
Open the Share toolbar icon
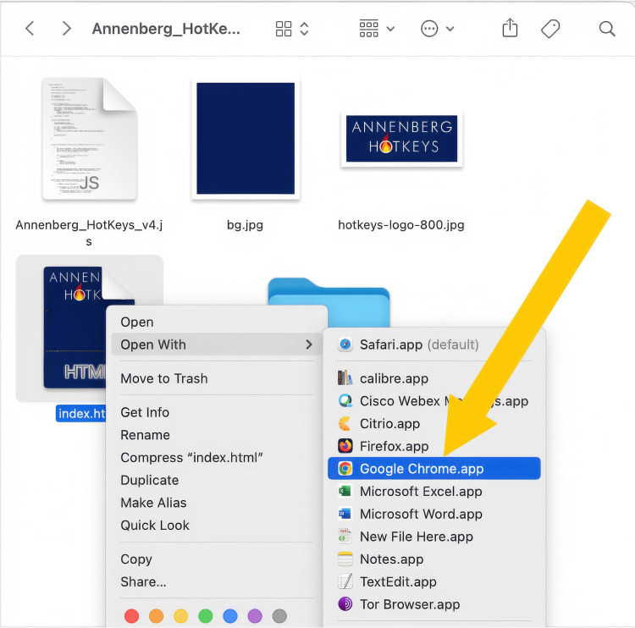[x=510, y=28]
